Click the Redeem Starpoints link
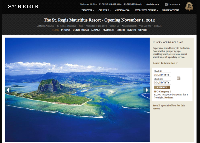Image resolution: width=200 pixels, height=143 pixels. tap(169, 97)
